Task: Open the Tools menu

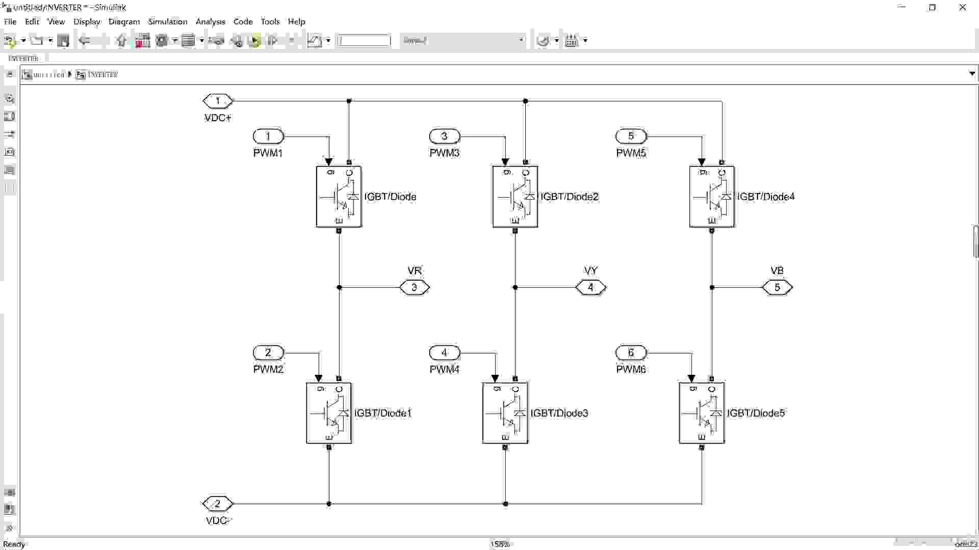Action: tap(270, 21)
